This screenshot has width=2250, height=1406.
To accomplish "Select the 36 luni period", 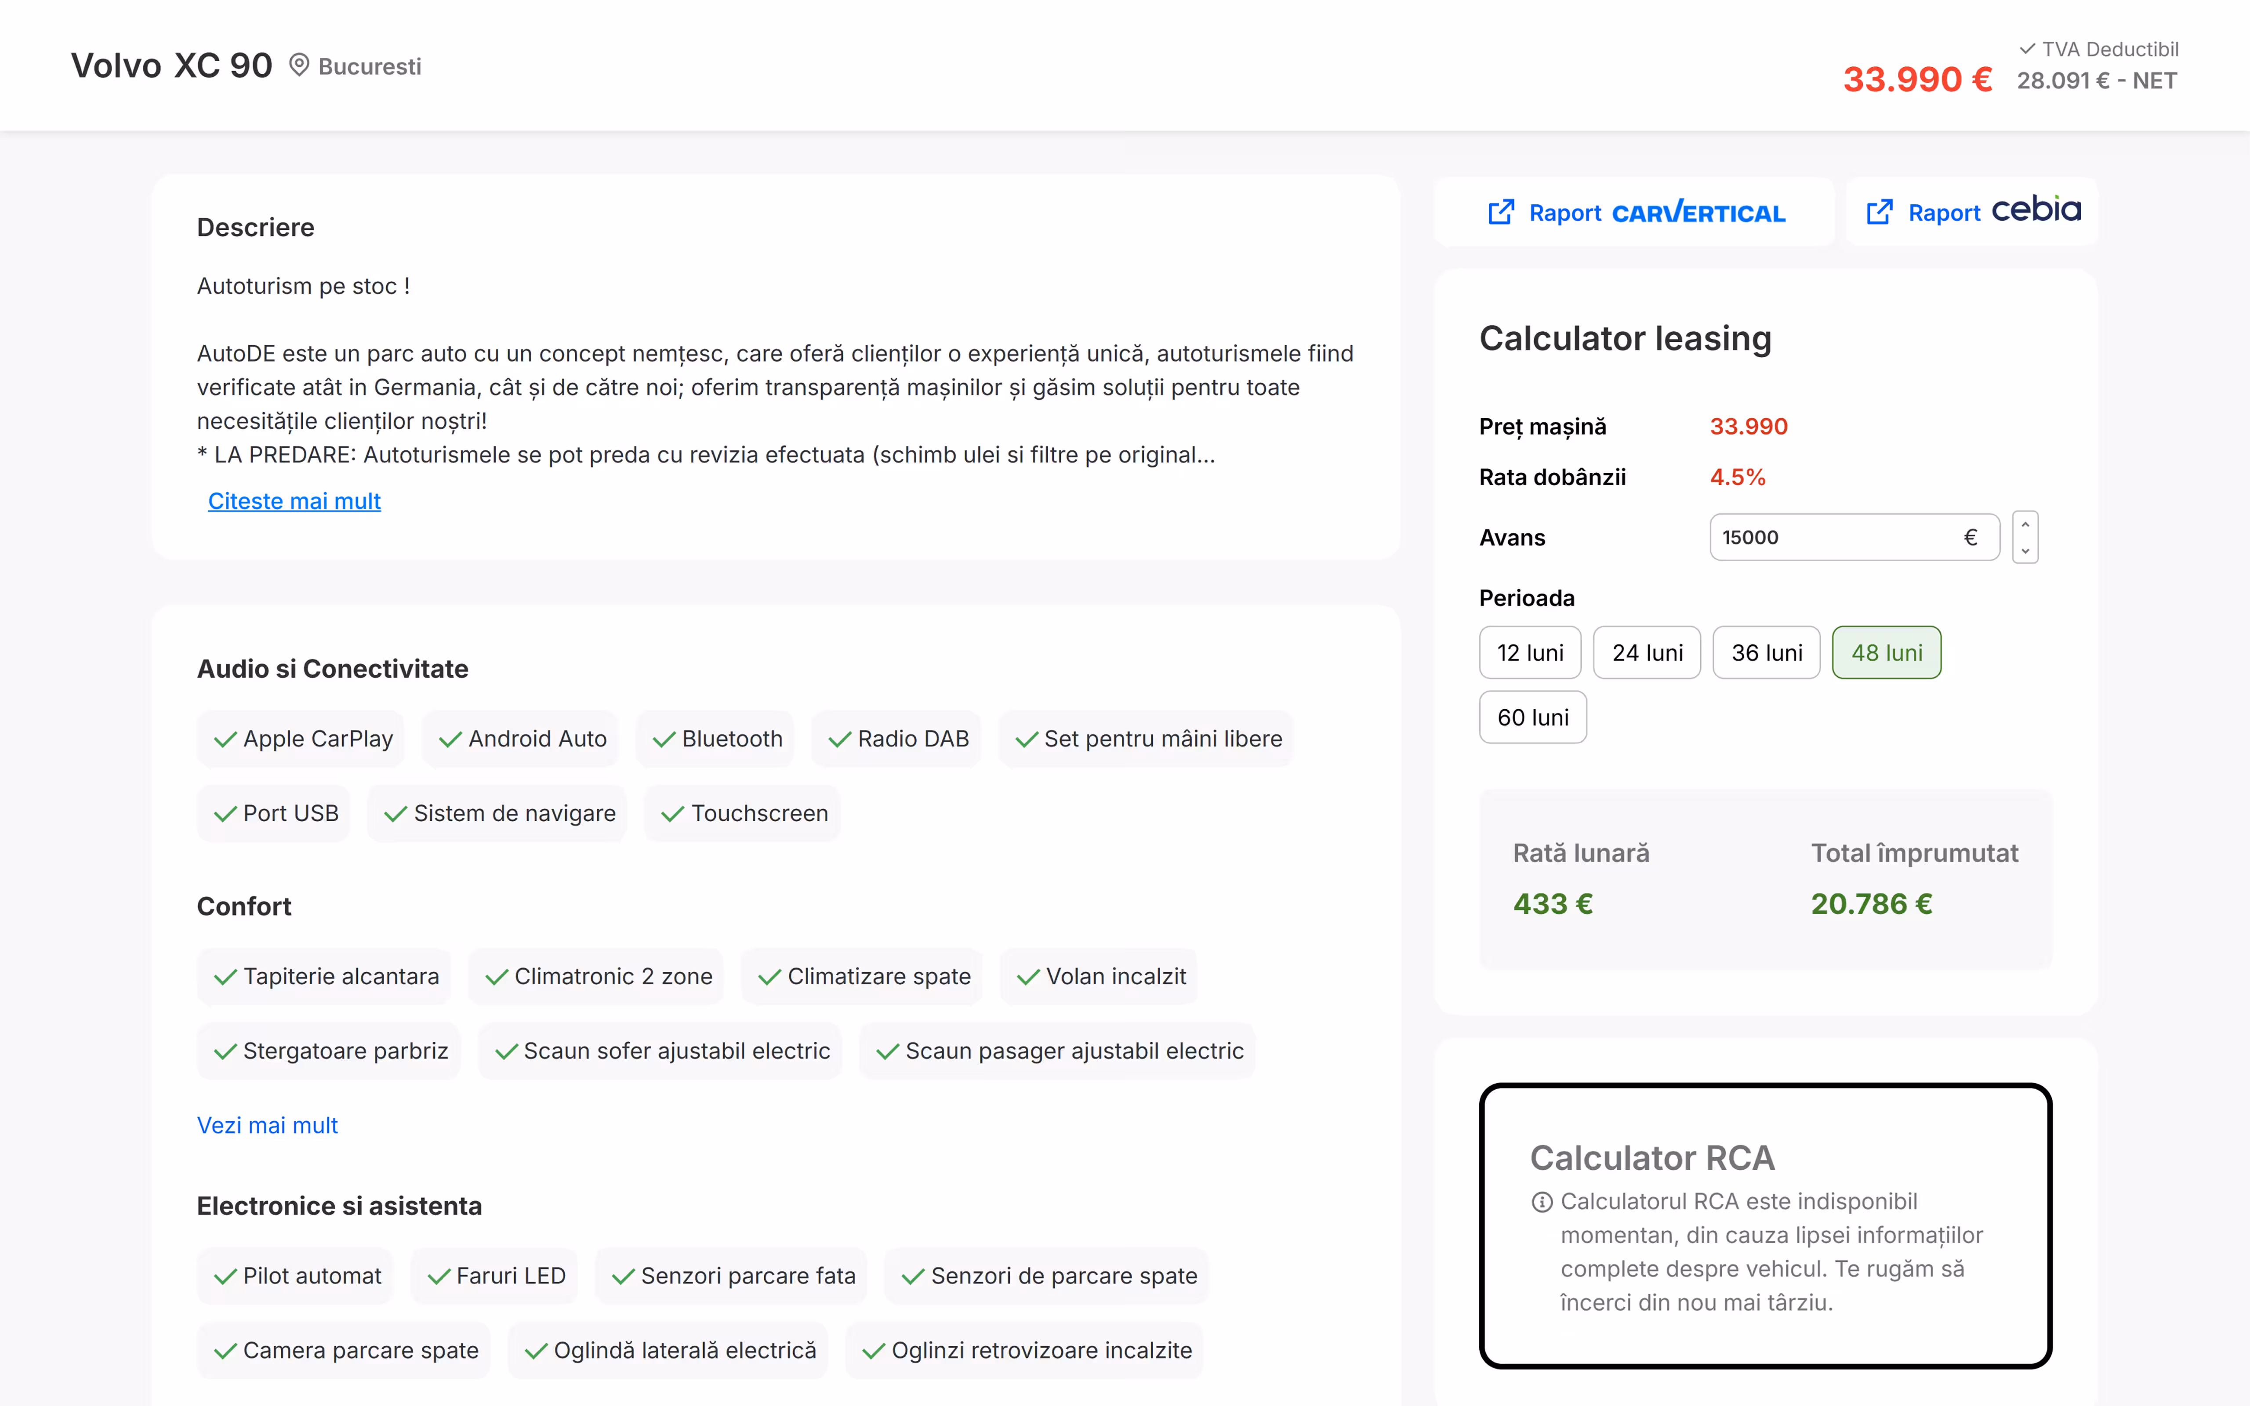I will tap(1767, 653).
